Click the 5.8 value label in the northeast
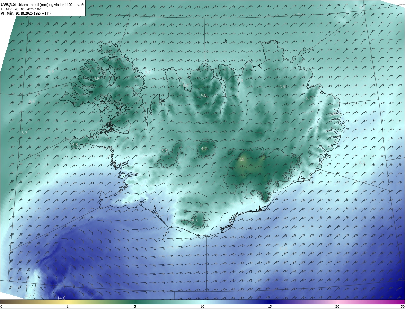The width and height of the screenshot is (405, 309). (282, 87)
